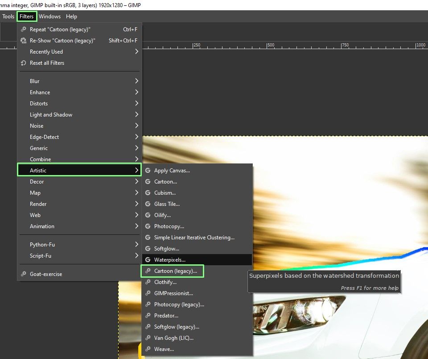Click the horizontal ruler above the canvas
The height and width of the screenshot is (359, 428).
(285, 45)
